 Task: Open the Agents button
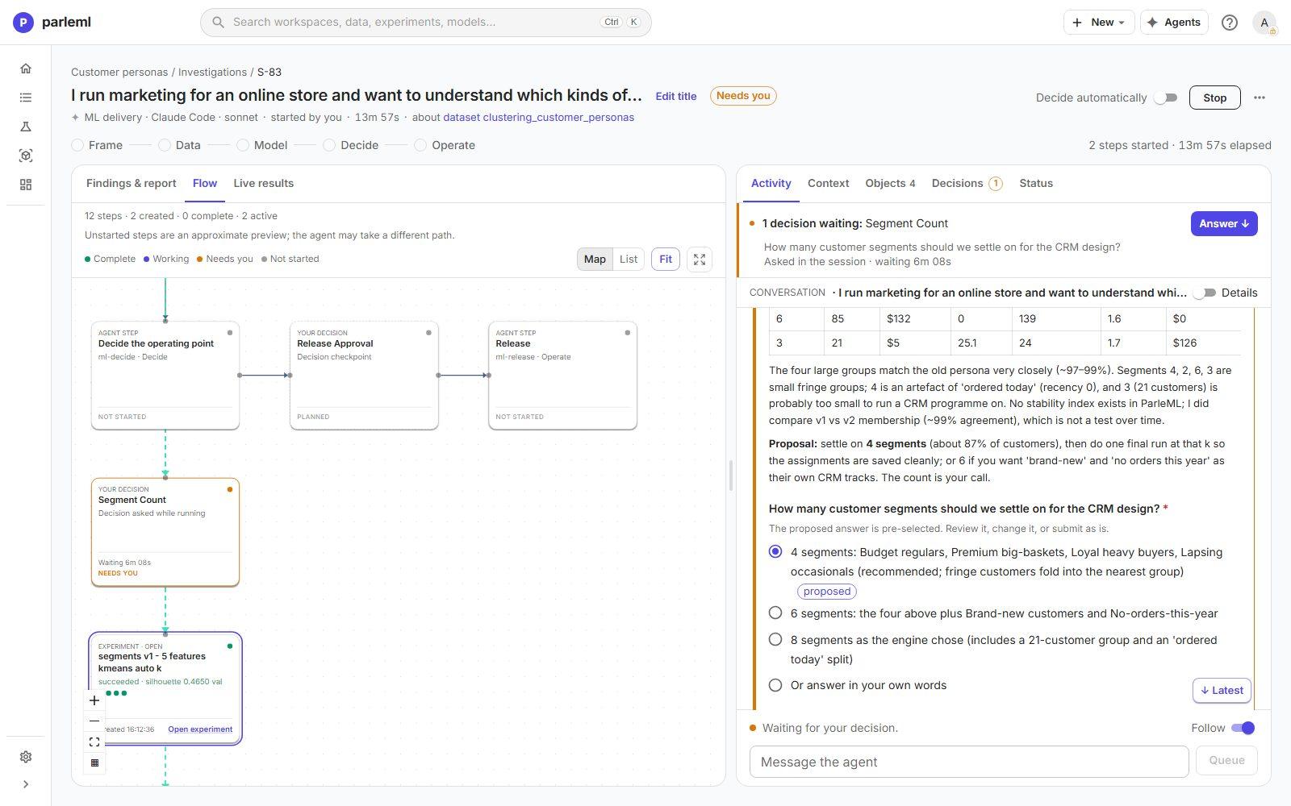(1174, 23)
